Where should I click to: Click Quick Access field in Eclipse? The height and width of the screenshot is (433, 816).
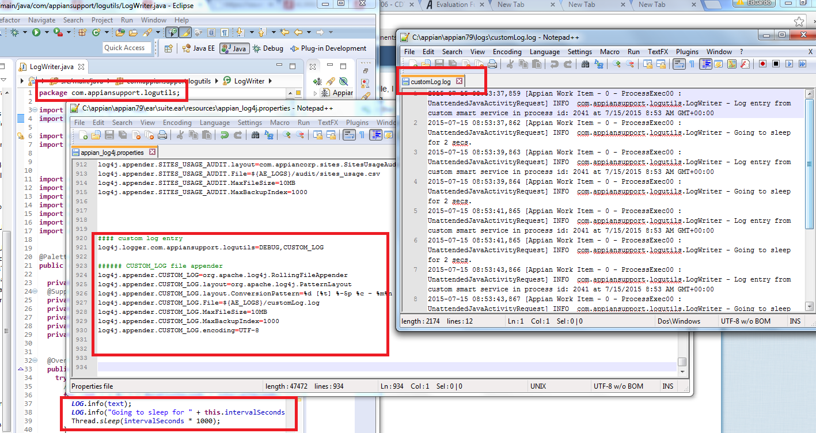pos(127,48)
